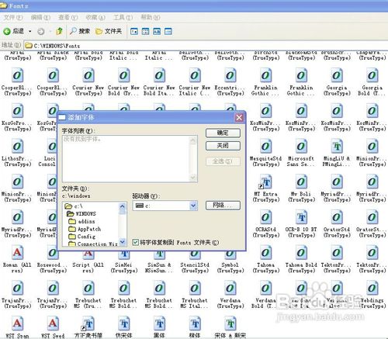Click the 确定 OK button in dialog

click(223, 133)
